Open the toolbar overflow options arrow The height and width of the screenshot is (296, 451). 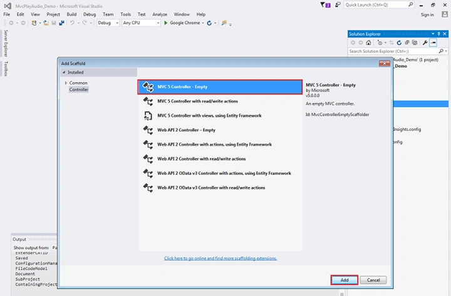tap(231, 24)
